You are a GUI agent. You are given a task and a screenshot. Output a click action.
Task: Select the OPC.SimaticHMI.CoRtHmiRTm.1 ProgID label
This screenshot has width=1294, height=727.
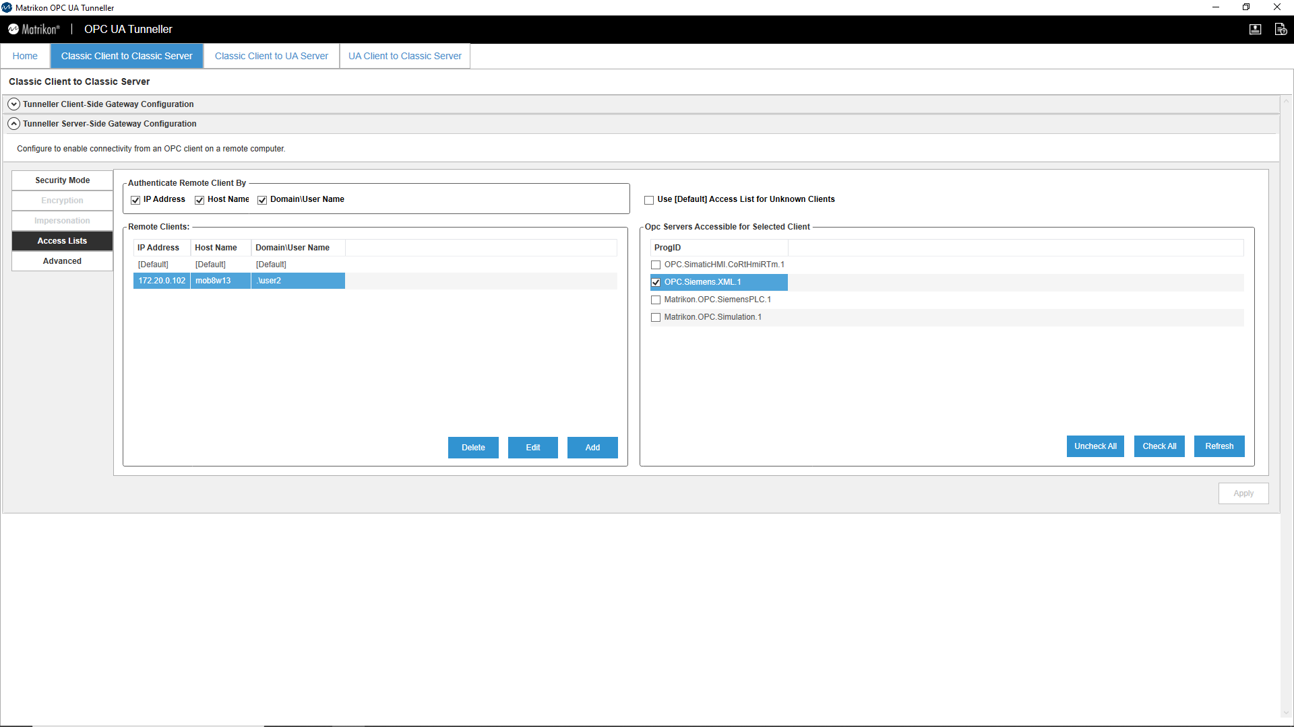click(x=724, y=265)
